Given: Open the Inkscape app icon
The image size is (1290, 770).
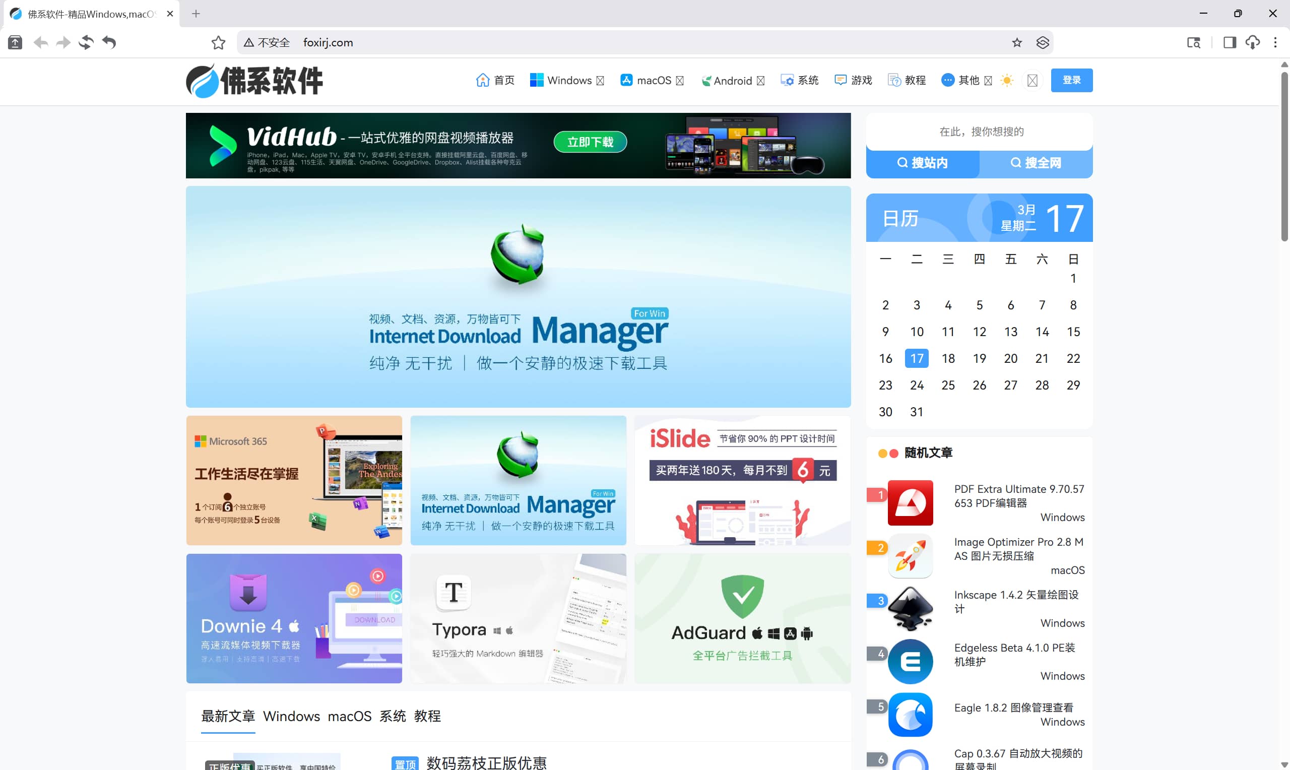Looking at the screenshot, I should coord(911,609).
